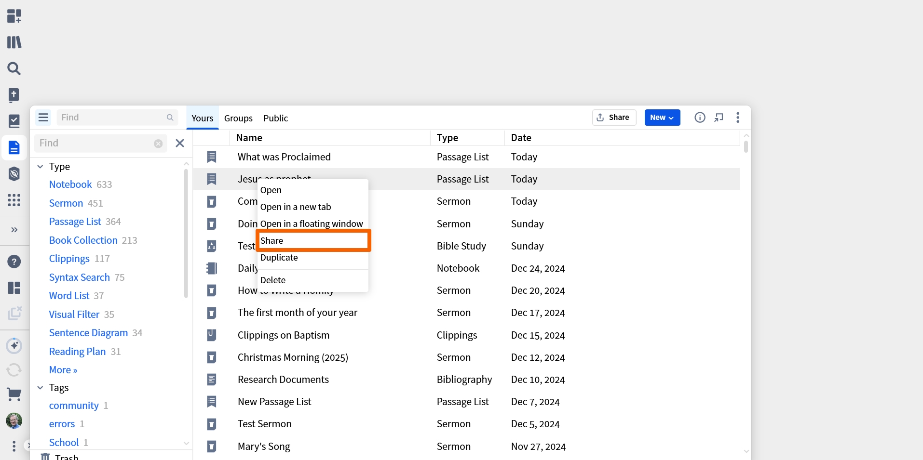923x460 pixels.
Task: Click the Share button in toolbar
Action: pyautogui.click(x=614, y=118)
